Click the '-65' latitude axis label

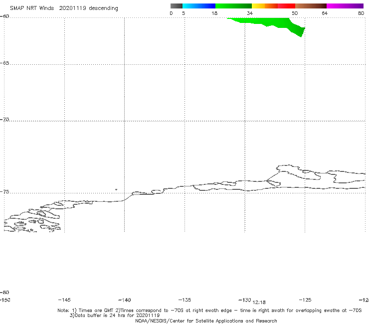(4, 63)
